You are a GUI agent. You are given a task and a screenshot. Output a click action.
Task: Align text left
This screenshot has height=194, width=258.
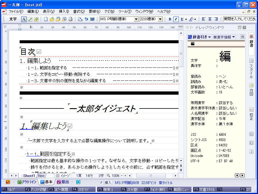click(203, 19)
